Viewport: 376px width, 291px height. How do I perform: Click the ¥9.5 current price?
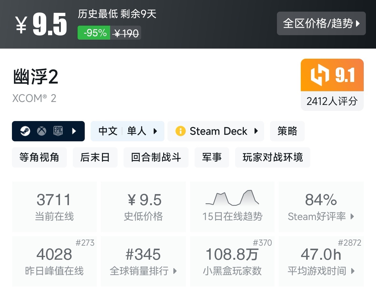point(41,24)
